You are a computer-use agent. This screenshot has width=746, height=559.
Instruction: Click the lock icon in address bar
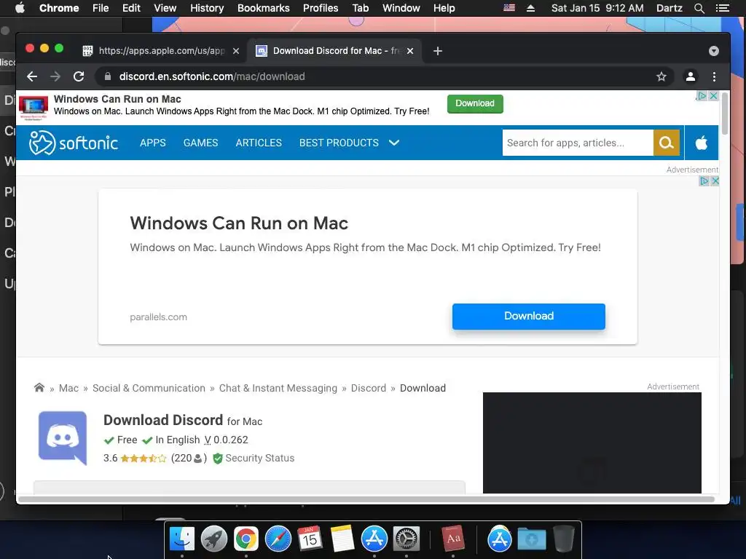pyautogui.click(x=108, y=76)
